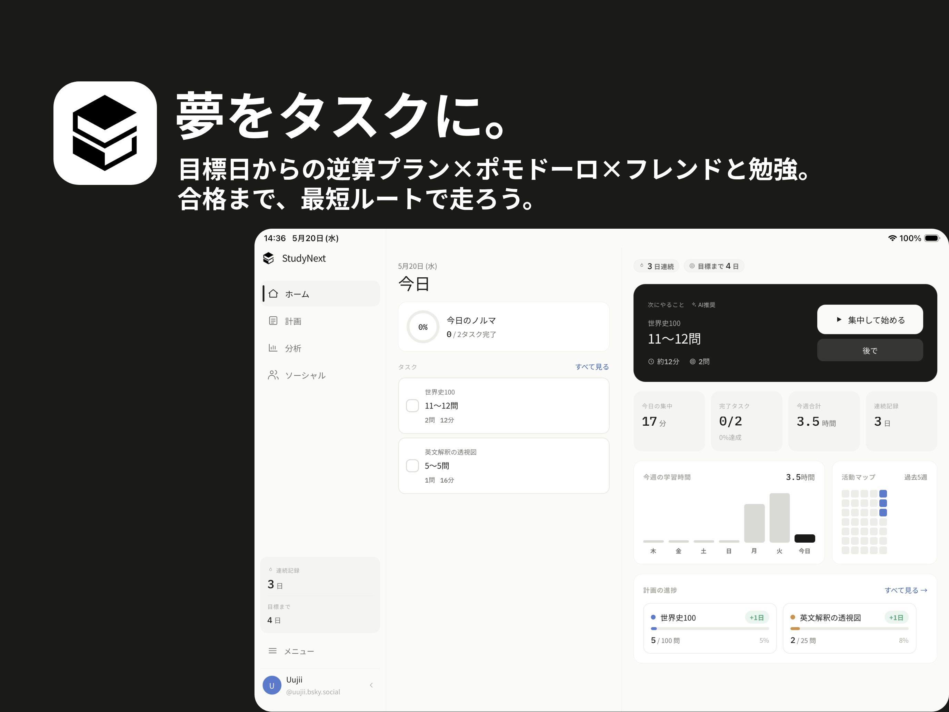Click the Wi-Fi status icon

(892, 238)
